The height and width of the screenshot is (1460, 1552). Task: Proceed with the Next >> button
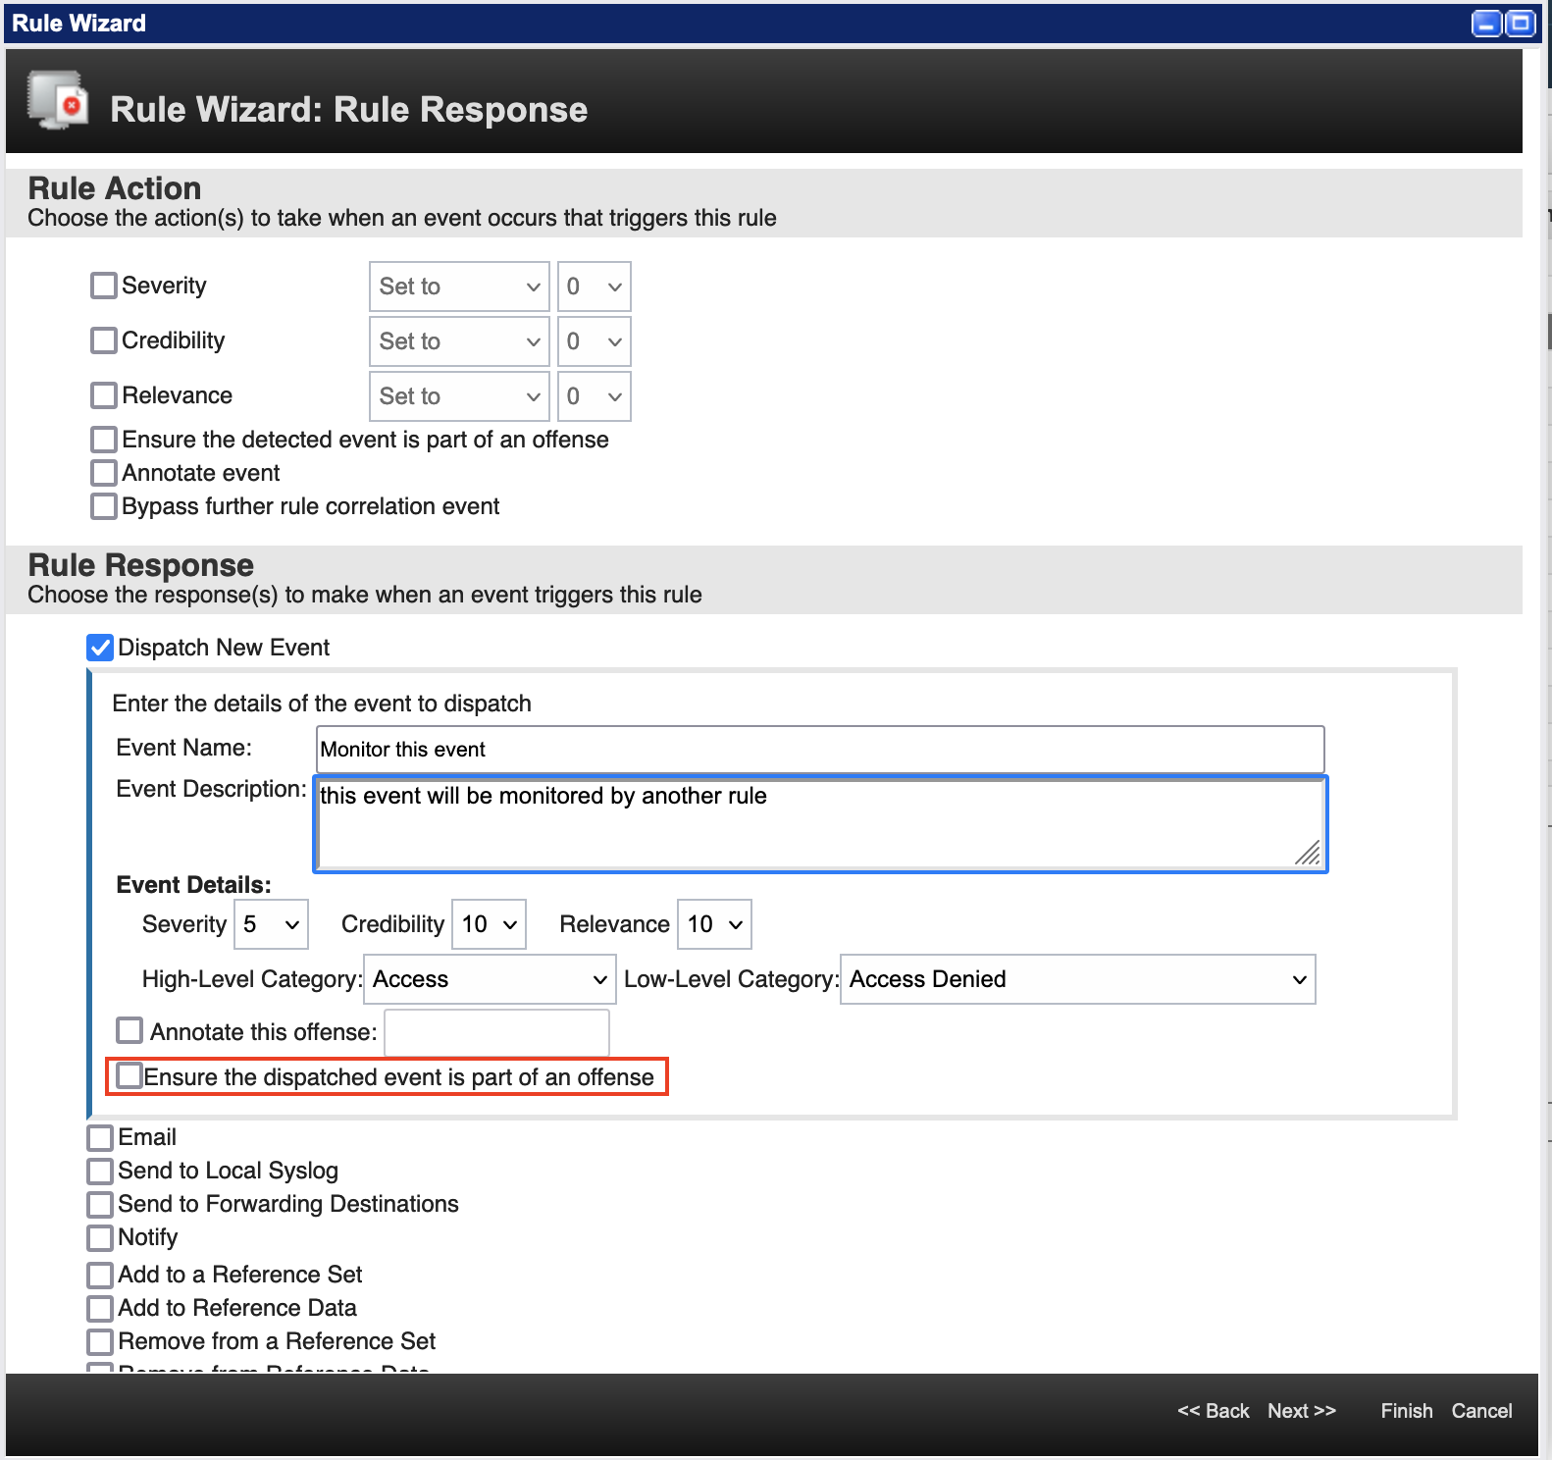click(1302, 1411)
